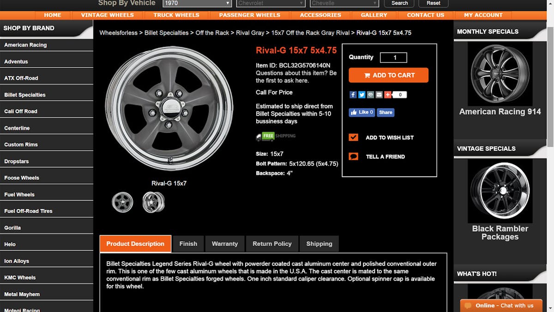Screen dimensions: 554x312
Task: Click the Twitter share icon
Action: (361, 95)
